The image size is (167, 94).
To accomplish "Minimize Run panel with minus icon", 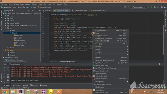I will coord(163,64).
